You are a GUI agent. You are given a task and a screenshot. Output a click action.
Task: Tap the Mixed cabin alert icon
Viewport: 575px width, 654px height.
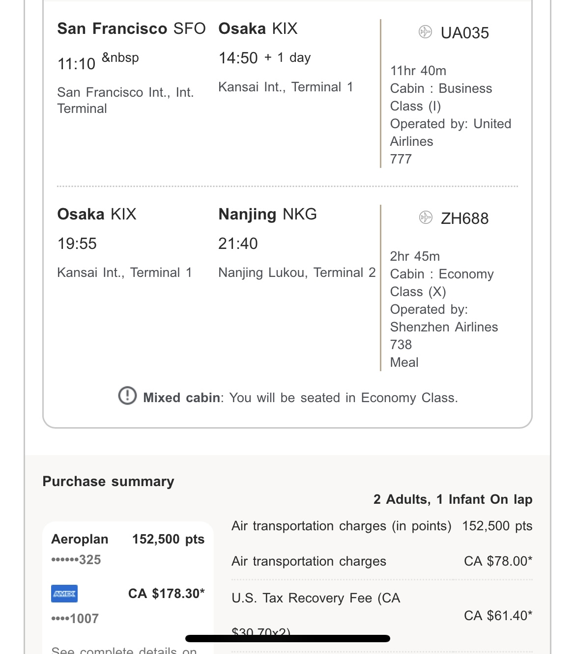[127, 396]
